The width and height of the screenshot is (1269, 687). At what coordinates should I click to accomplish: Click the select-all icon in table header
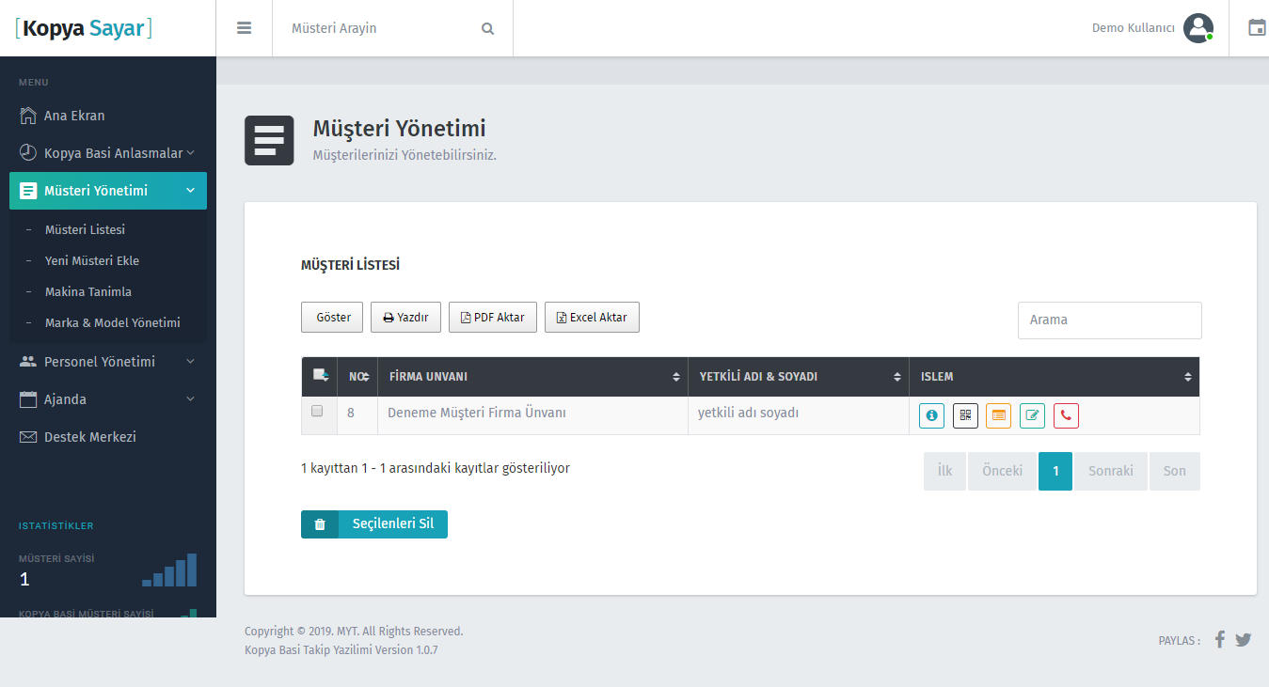click(320, 376)
